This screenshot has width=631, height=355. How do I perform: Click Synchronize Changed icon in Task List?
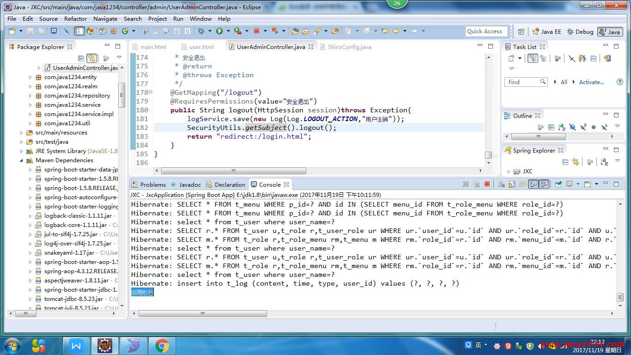[607, 58]
